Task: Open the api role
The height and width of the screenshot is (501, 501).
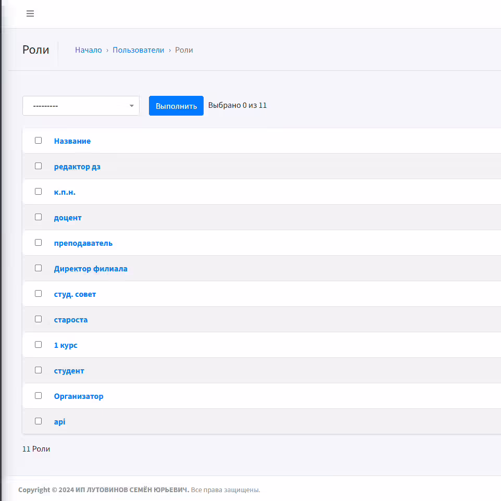Action: click(x=59, y=422)
